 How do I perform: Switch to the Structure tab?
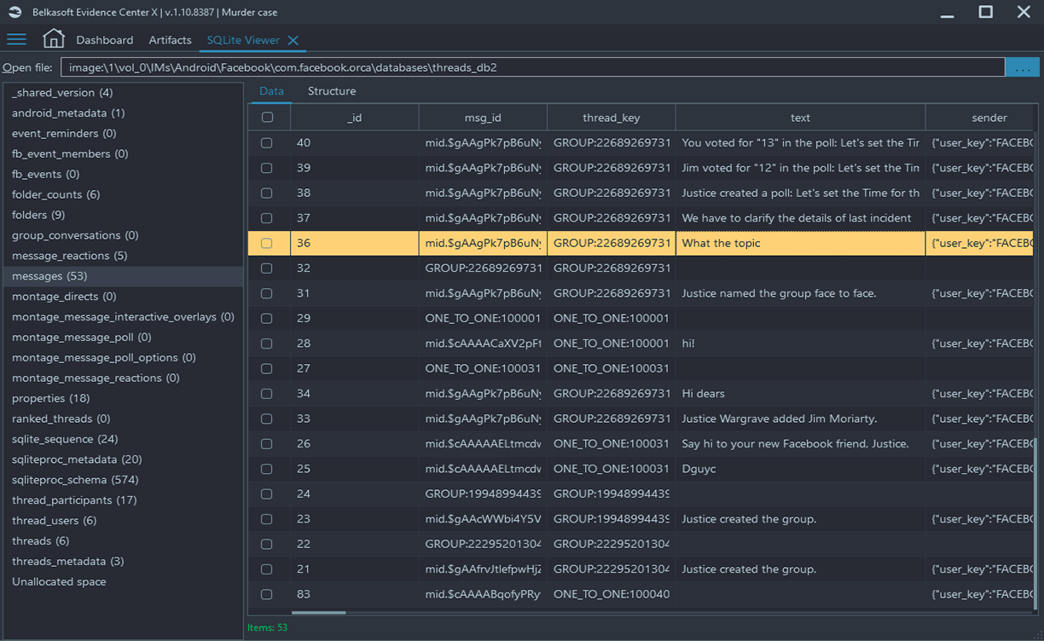332,91
